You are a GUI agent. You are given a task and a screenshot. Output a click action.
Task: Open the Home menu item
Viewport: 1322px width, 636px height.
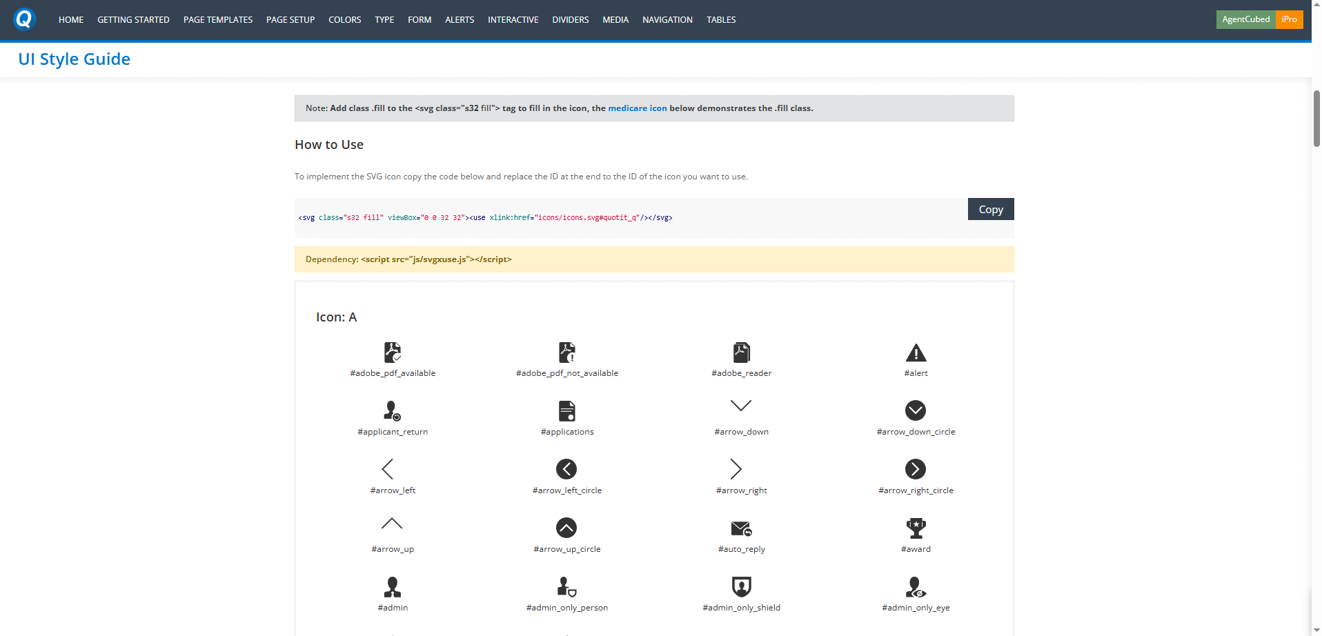[x=71, y=19]
